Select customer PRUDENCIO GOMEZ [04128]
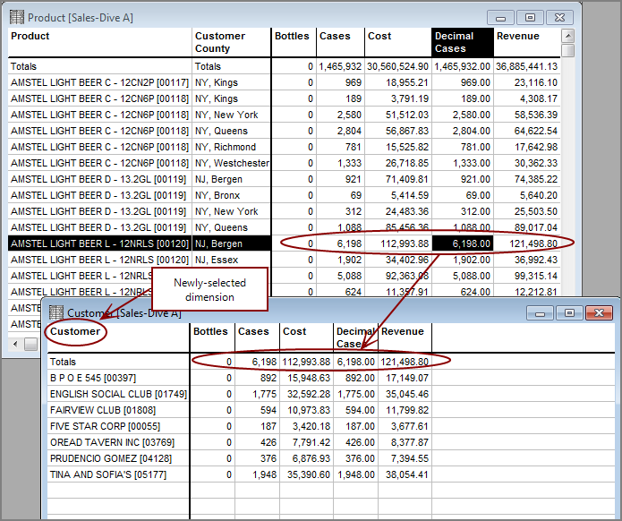Image resolution: width=622 pixels, height=521 pixels. tap(118, 458)
